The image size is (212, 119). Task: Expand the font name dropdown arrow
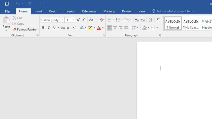click(x=62, y=20)
